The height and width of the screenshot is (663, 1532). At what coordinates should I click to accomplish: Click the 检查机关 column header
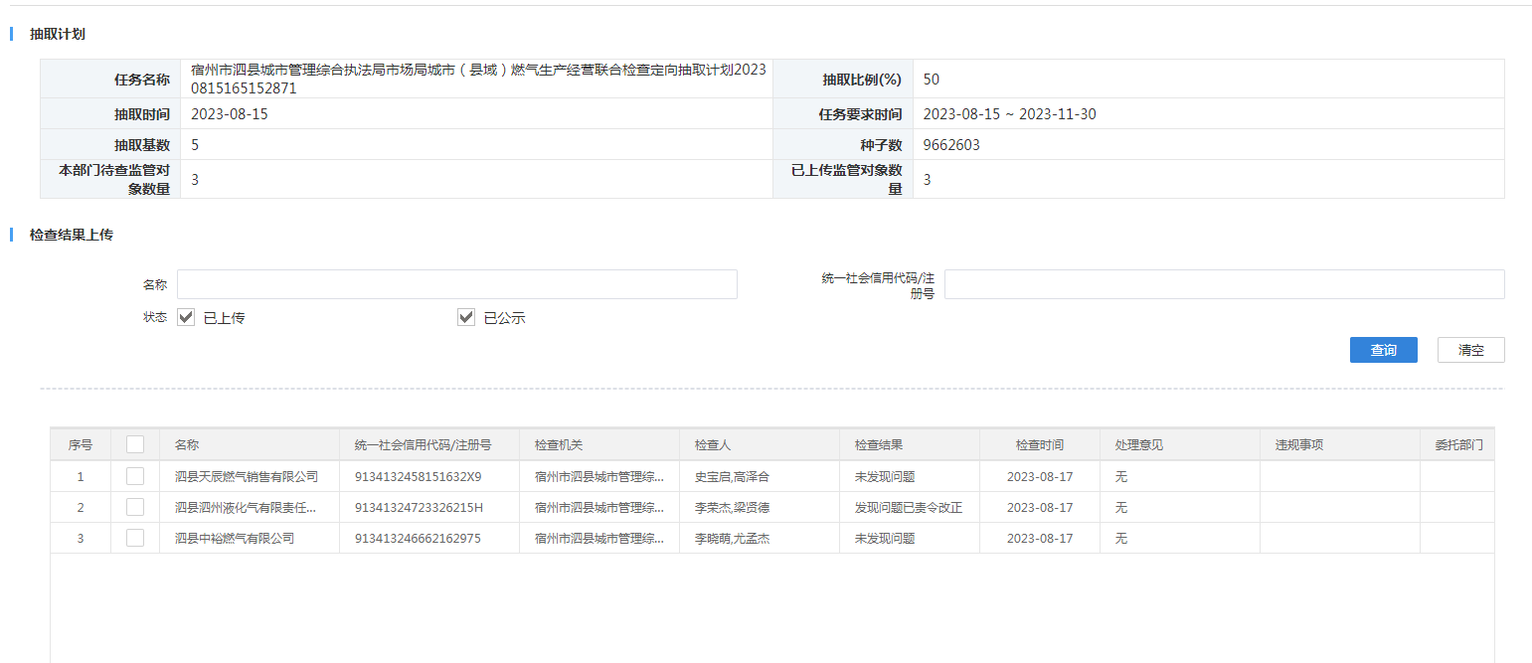click(x=599, y=444)
